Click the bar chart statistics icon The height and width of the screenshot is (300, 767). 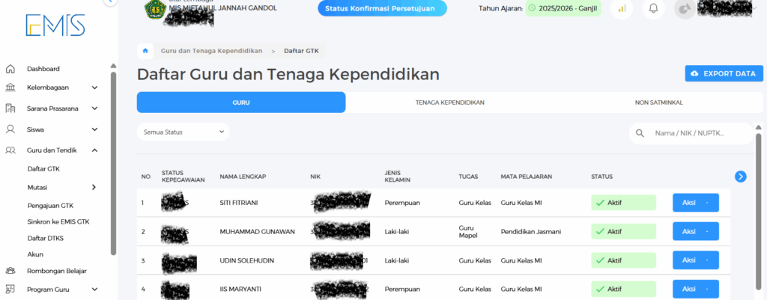coord(622,9)
